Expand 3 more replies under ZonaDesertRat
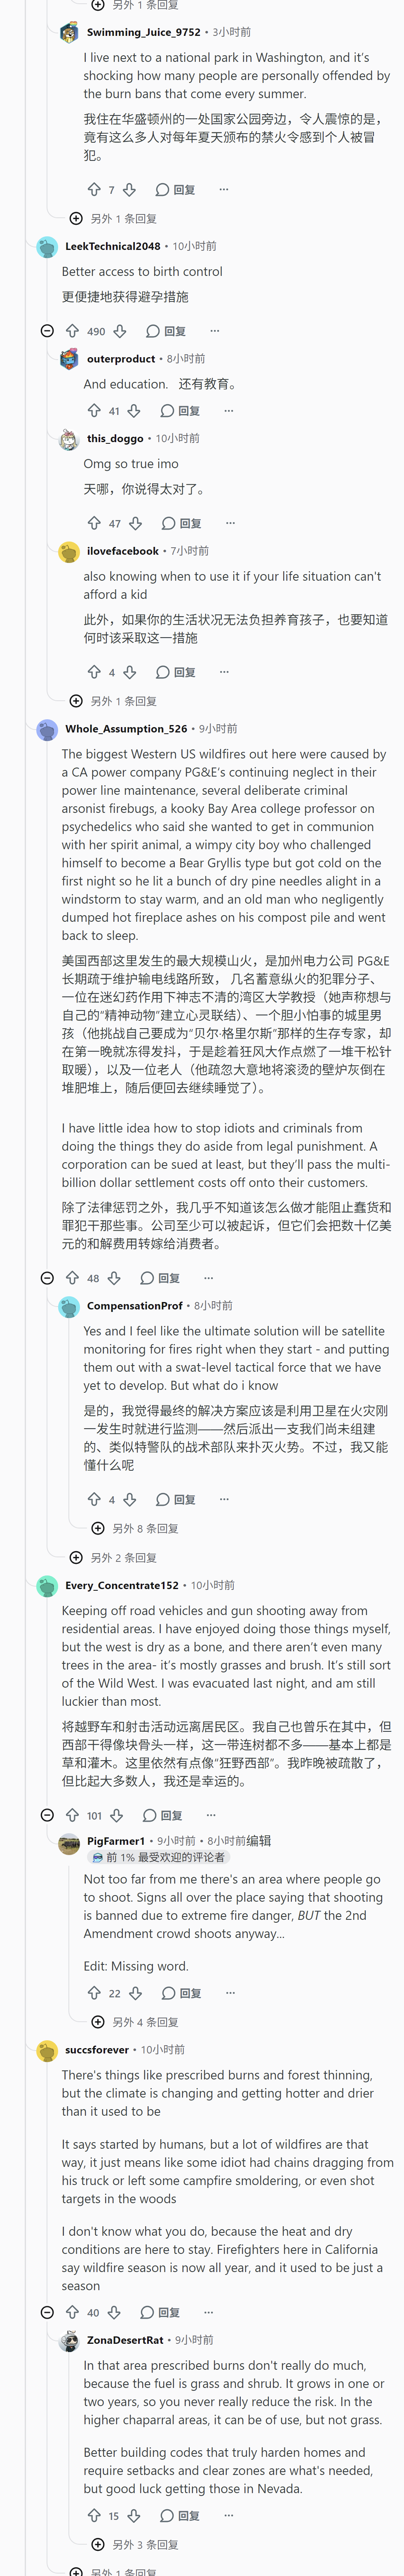Viewport: 404px width, 2576px height. pos(135,2544)
